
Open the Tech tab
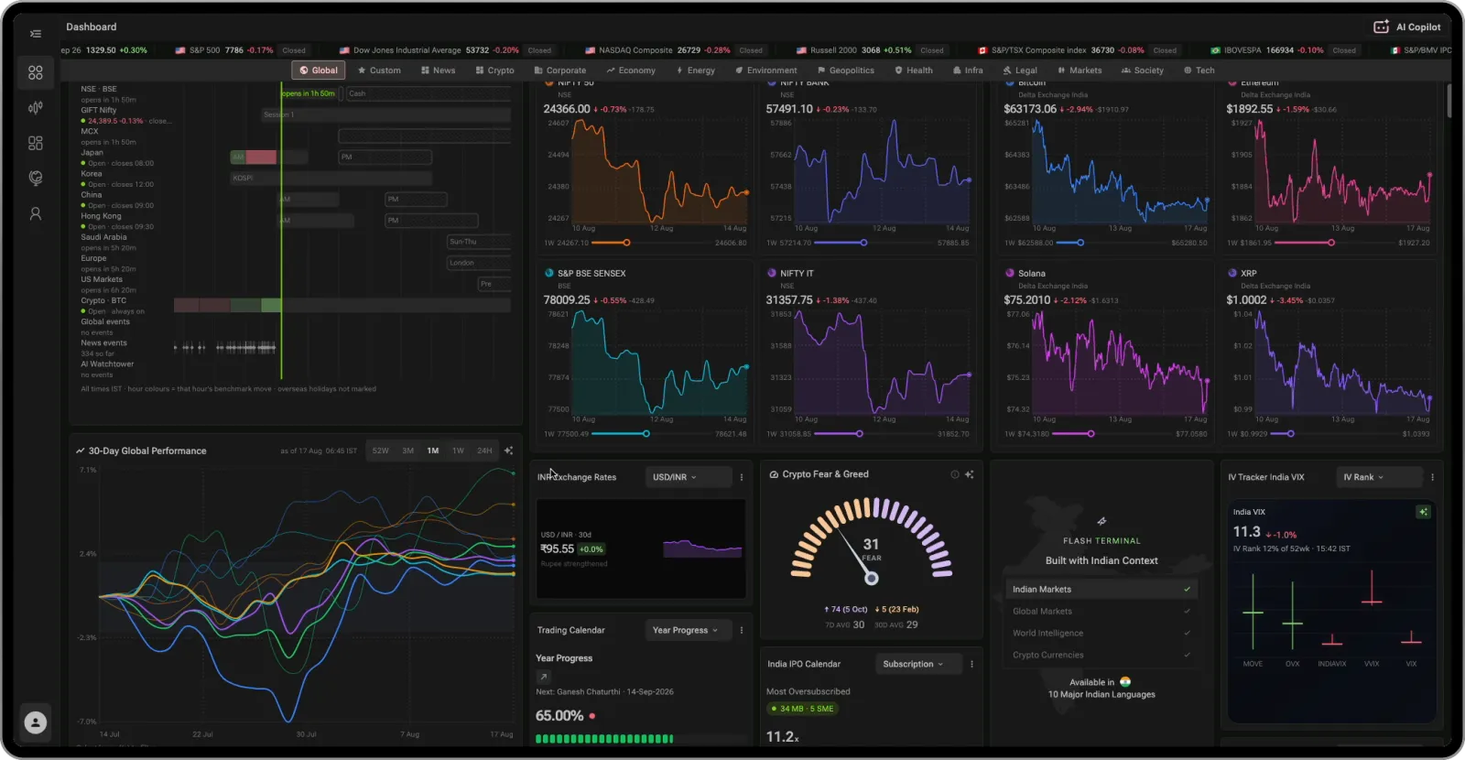(1199, 70)
